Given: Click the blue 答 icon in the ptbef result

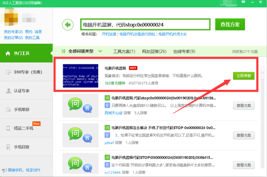Looking at the screenshot, I should 107,135.
